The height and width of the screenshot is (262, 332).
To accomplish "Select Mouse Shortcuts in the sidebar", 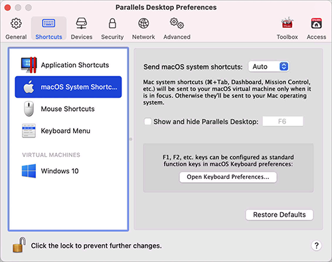I will pos(68,109).
